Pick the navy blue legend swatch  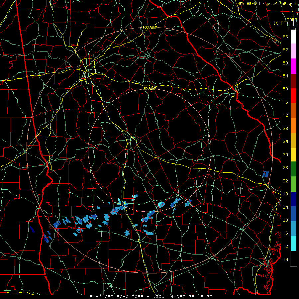(x=293, y=199)
